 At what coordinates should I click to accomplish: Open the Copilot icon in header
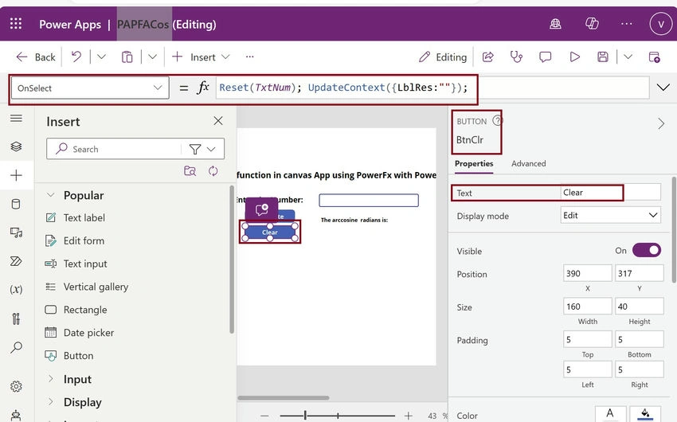592,24
